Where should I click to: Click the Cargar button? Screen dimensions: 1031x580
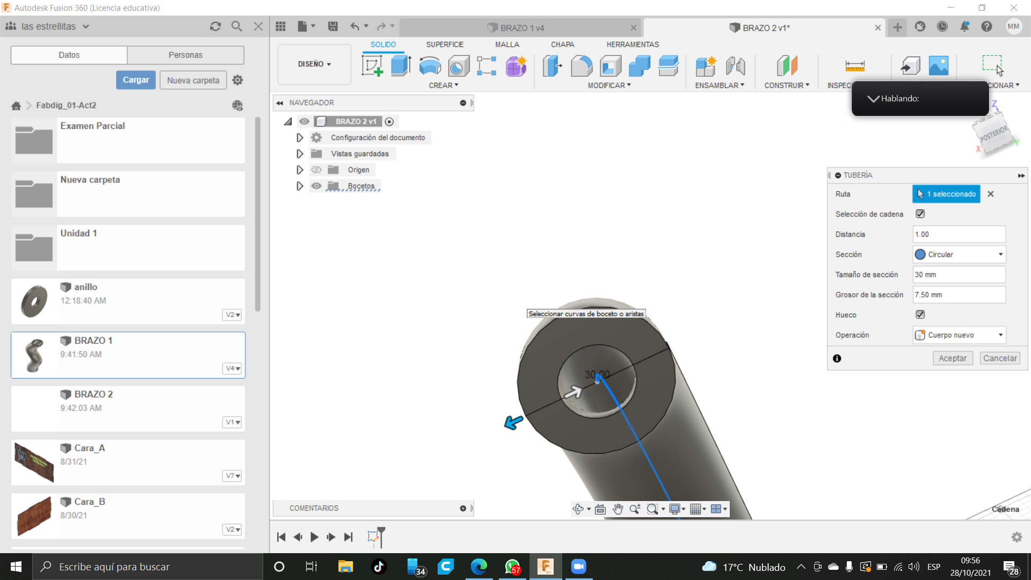[136, 80]
